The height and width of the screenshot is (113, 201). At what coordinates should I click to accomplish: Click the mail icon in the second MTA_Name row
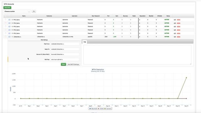tap(9, 23)
